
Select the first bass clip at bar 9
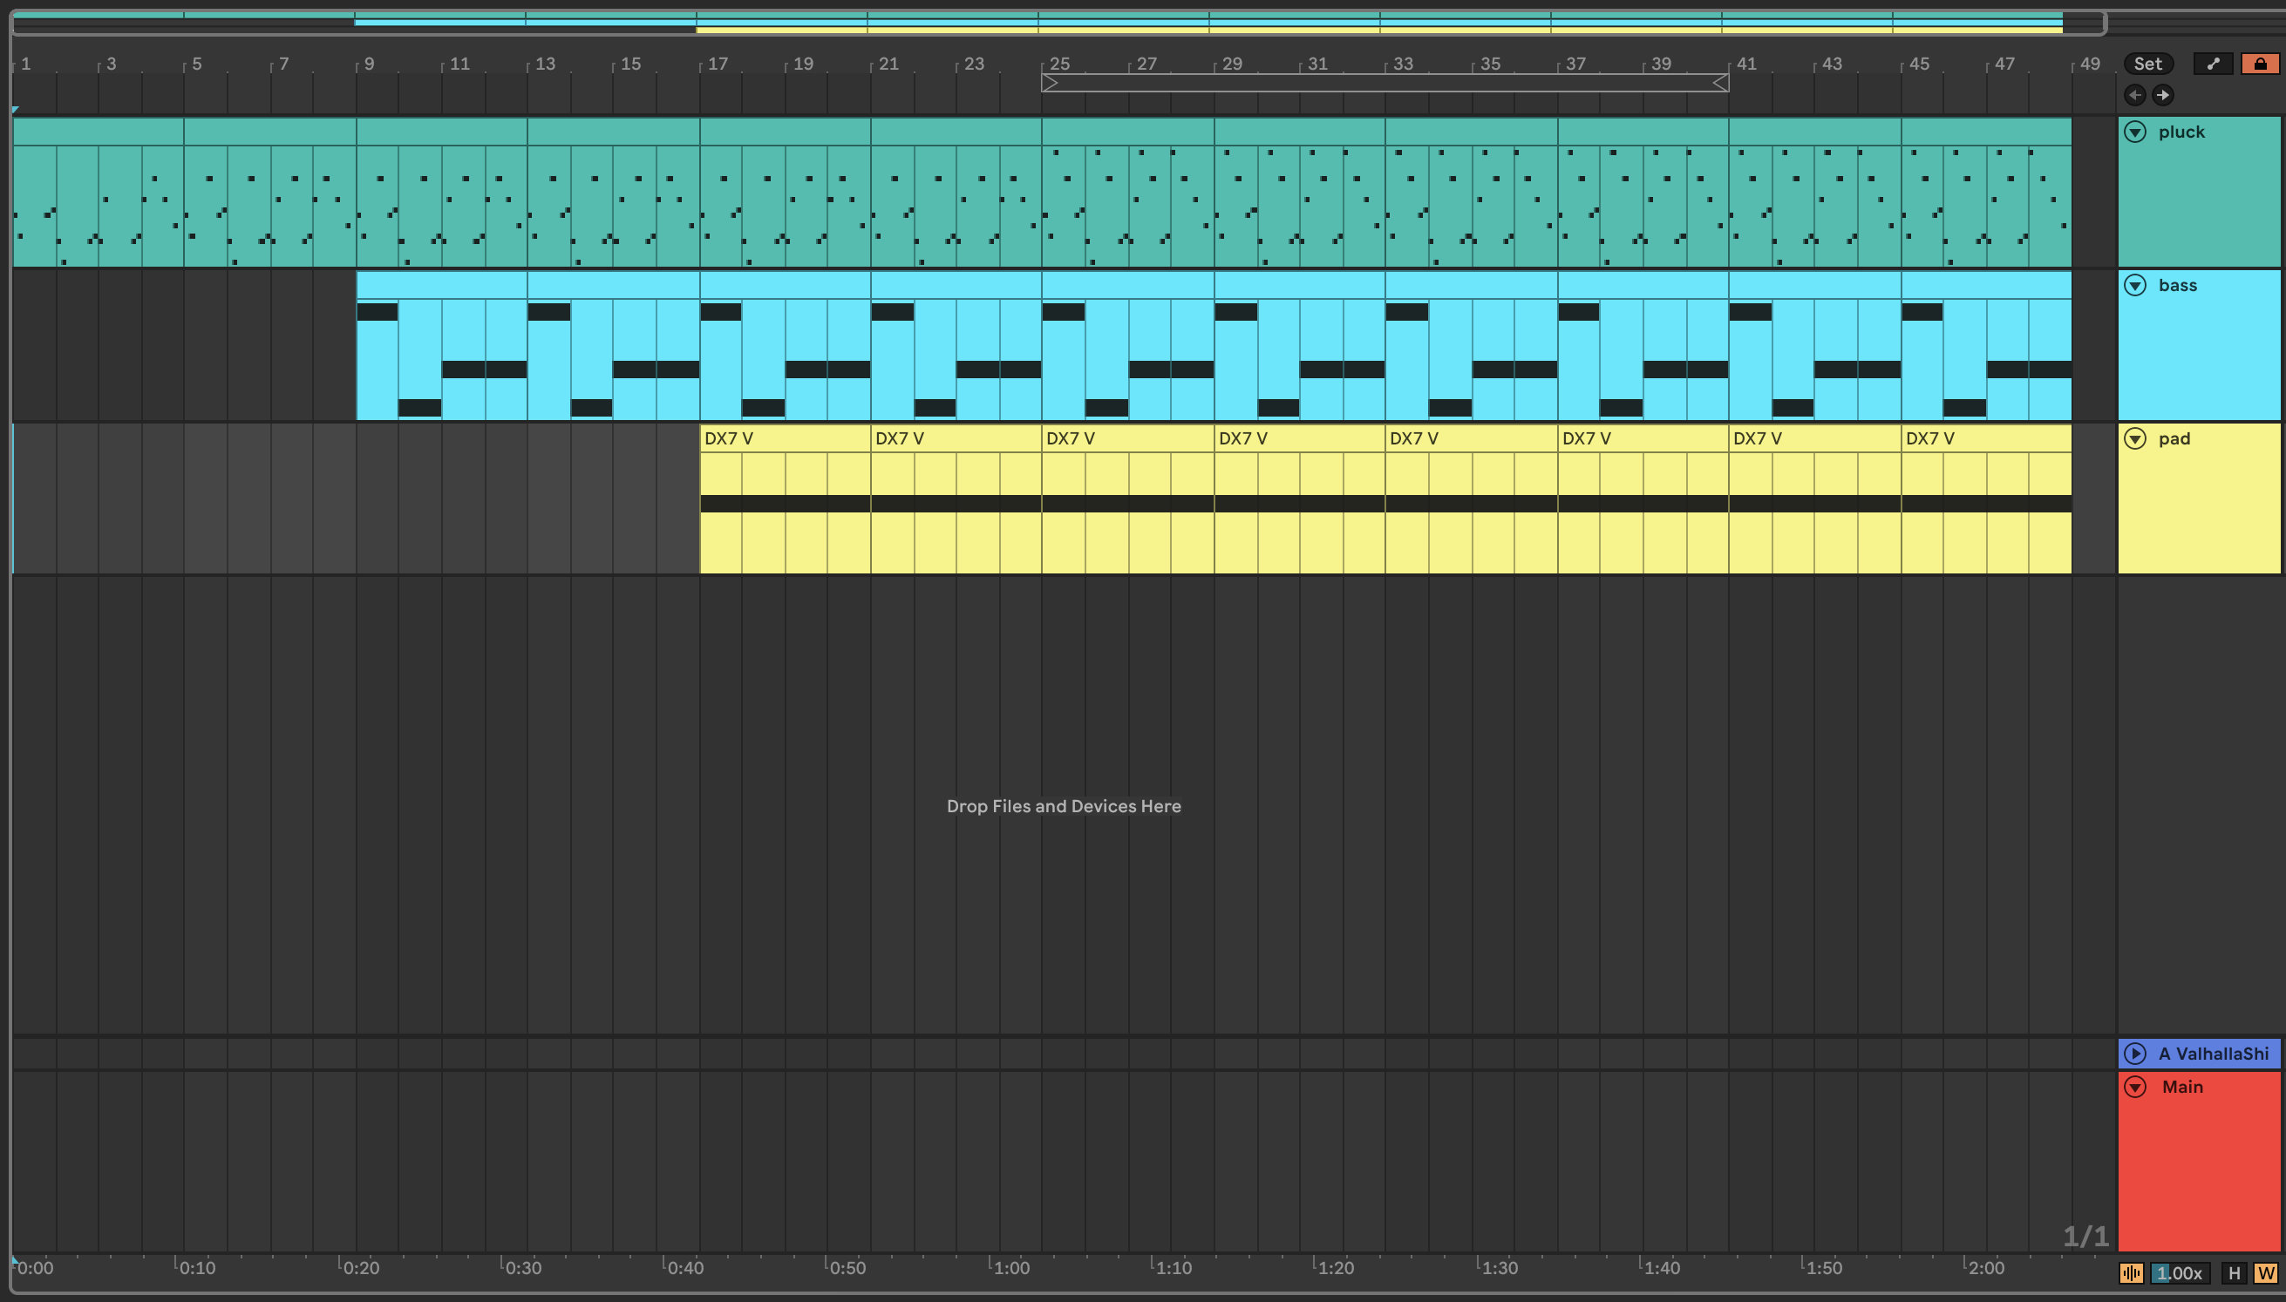(442, 285)
